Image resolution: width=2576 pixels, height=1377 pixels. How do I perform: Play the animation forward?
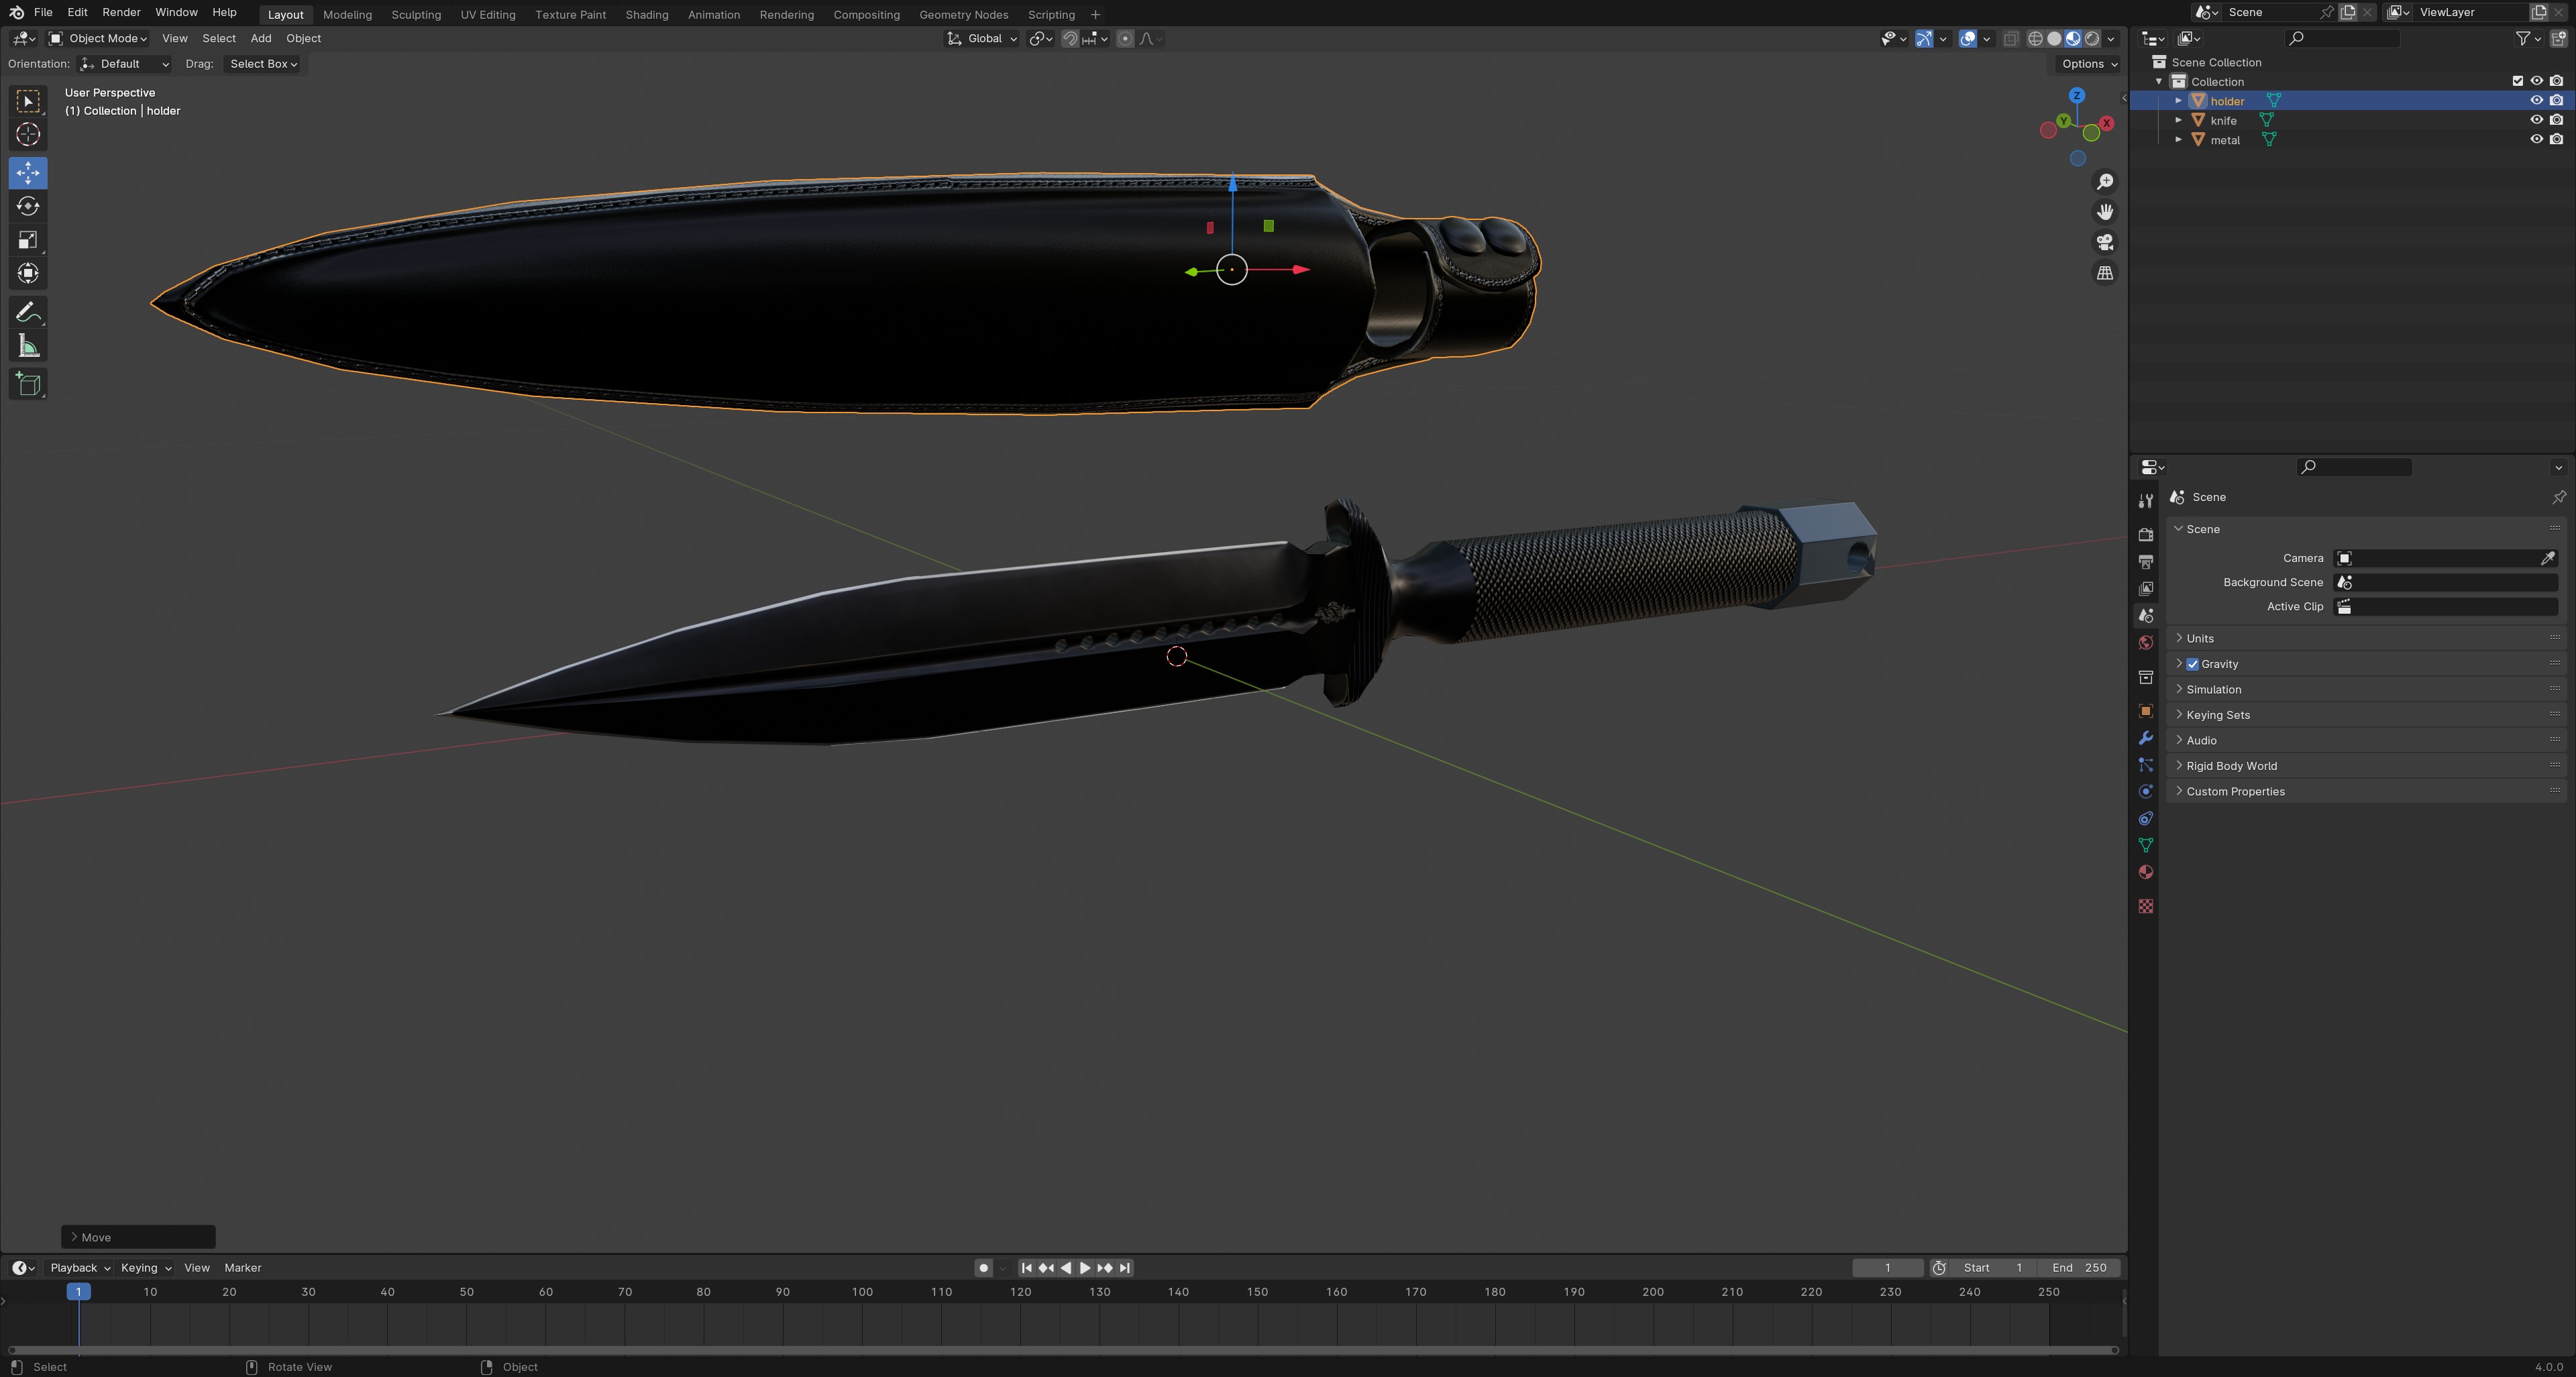[x=1085, y=1268]
